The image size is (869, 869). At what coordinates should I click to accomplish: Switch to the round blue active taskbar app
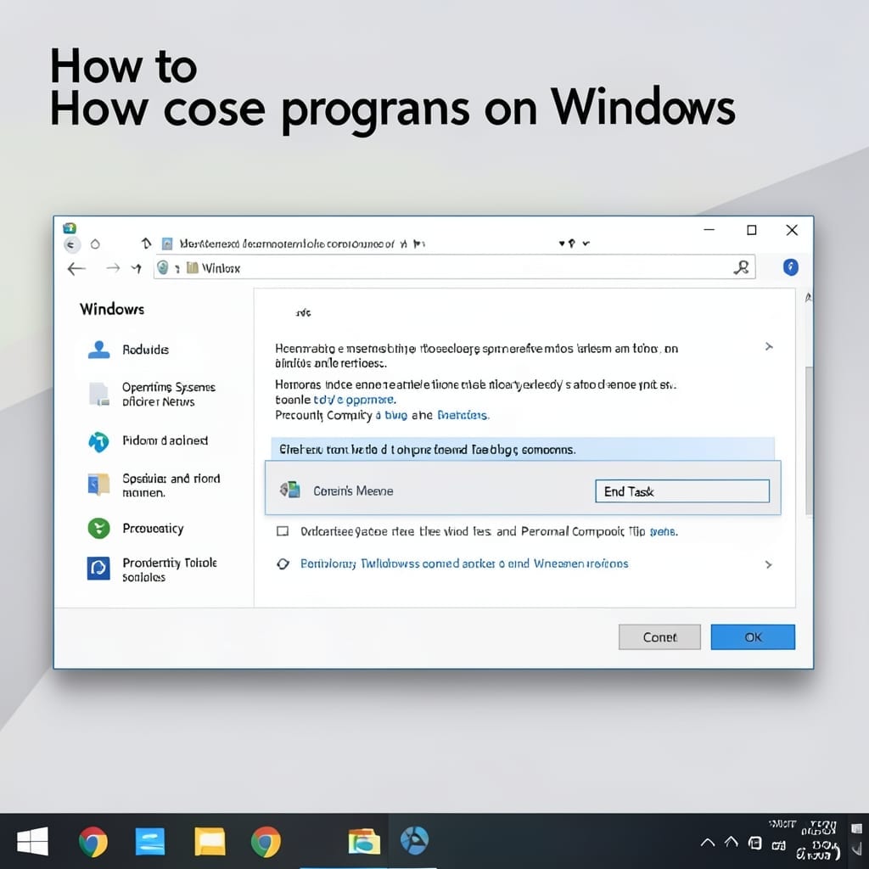pos(414,840)
